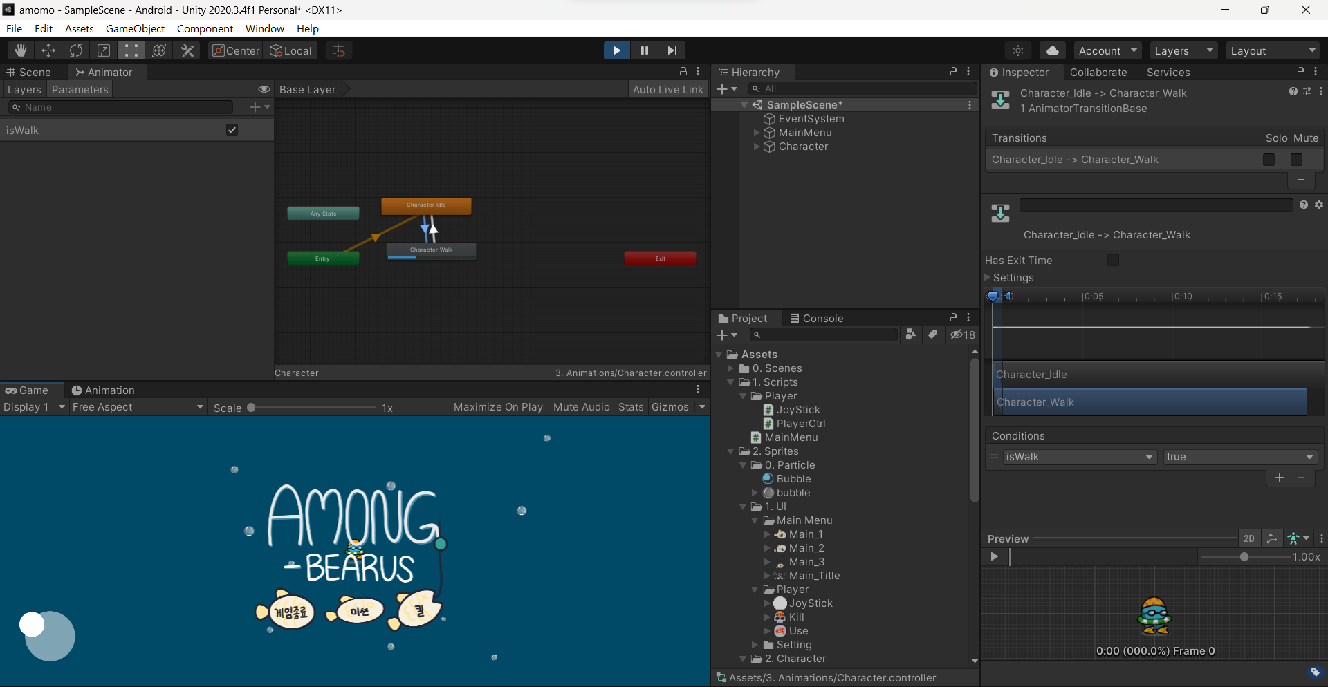The width and height of the screenshot is (1328, 687).
Task: Open Project search by type icon
Action: coord(911,335)
